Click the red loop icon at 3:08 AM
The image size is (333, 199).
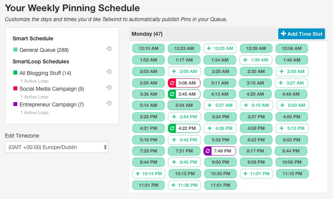[x=172, y=83]
